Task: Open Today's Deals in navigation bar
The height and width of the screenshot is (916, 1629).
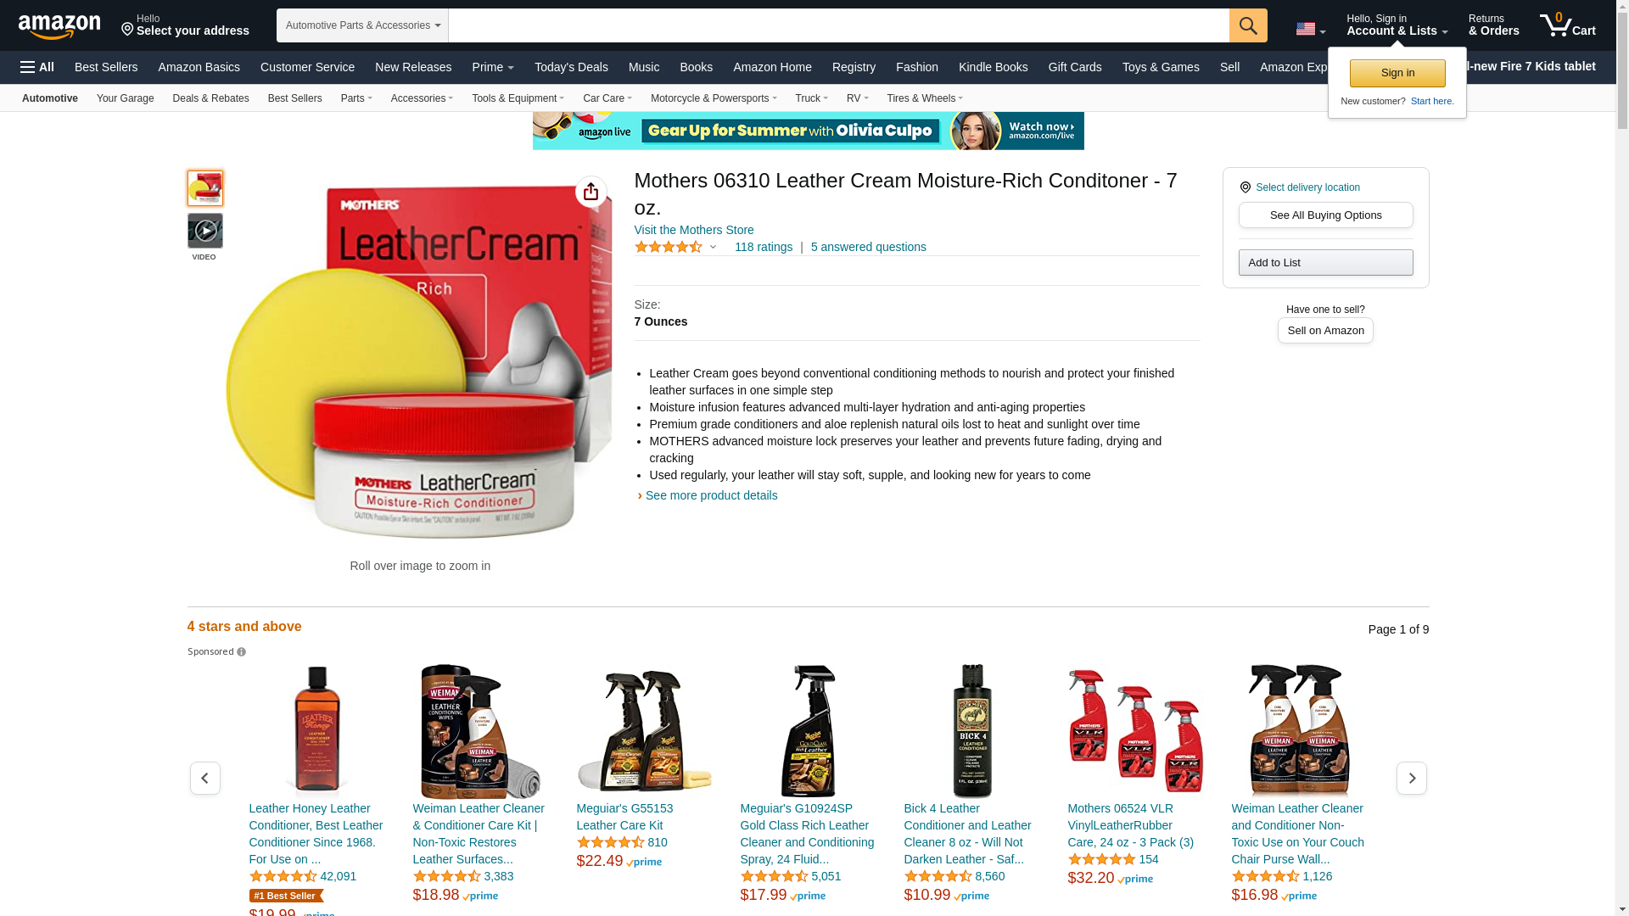Action: 571,67
